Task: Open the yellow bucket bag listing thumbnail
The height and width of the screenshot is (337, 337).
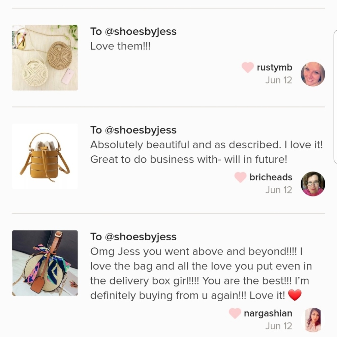Action: 45,156
